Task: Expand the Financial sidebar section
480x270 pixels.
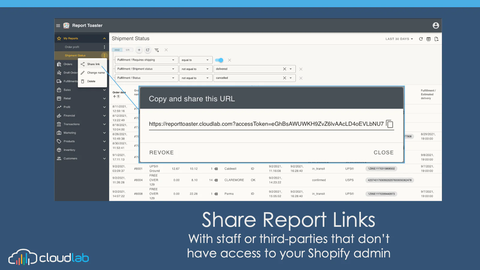Action: pyautogui.click(x=82, y=115)
